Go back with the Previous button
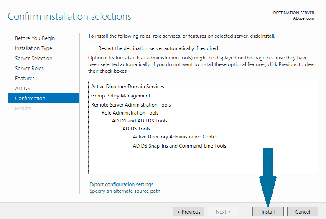This screenshot has width=326, height=219. [188, 211]
